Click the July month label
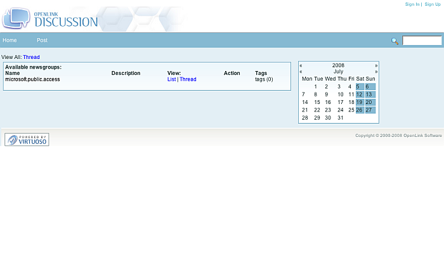444x253 pixels. [x=338, y=72]
